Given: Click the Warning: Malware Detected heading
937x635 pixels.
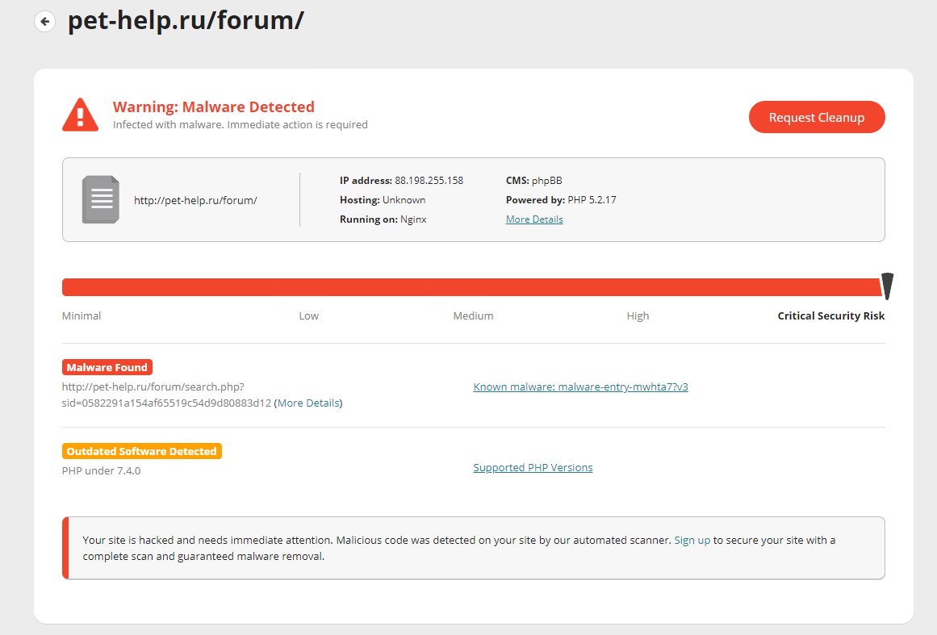Looking at the screenshot, I should (213, 107).
